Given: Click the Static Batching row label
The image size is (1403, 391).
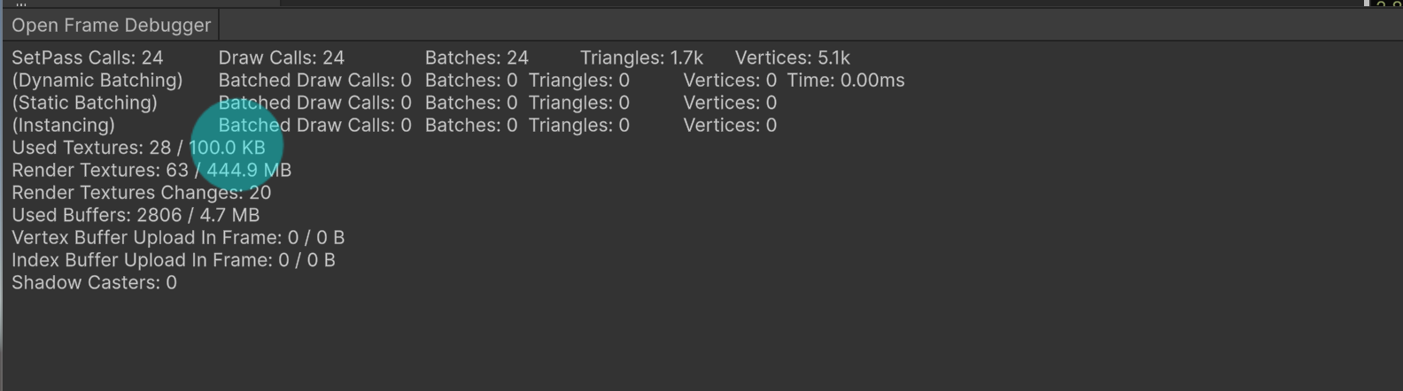Looking at the screenshot, I should point(84,103).
